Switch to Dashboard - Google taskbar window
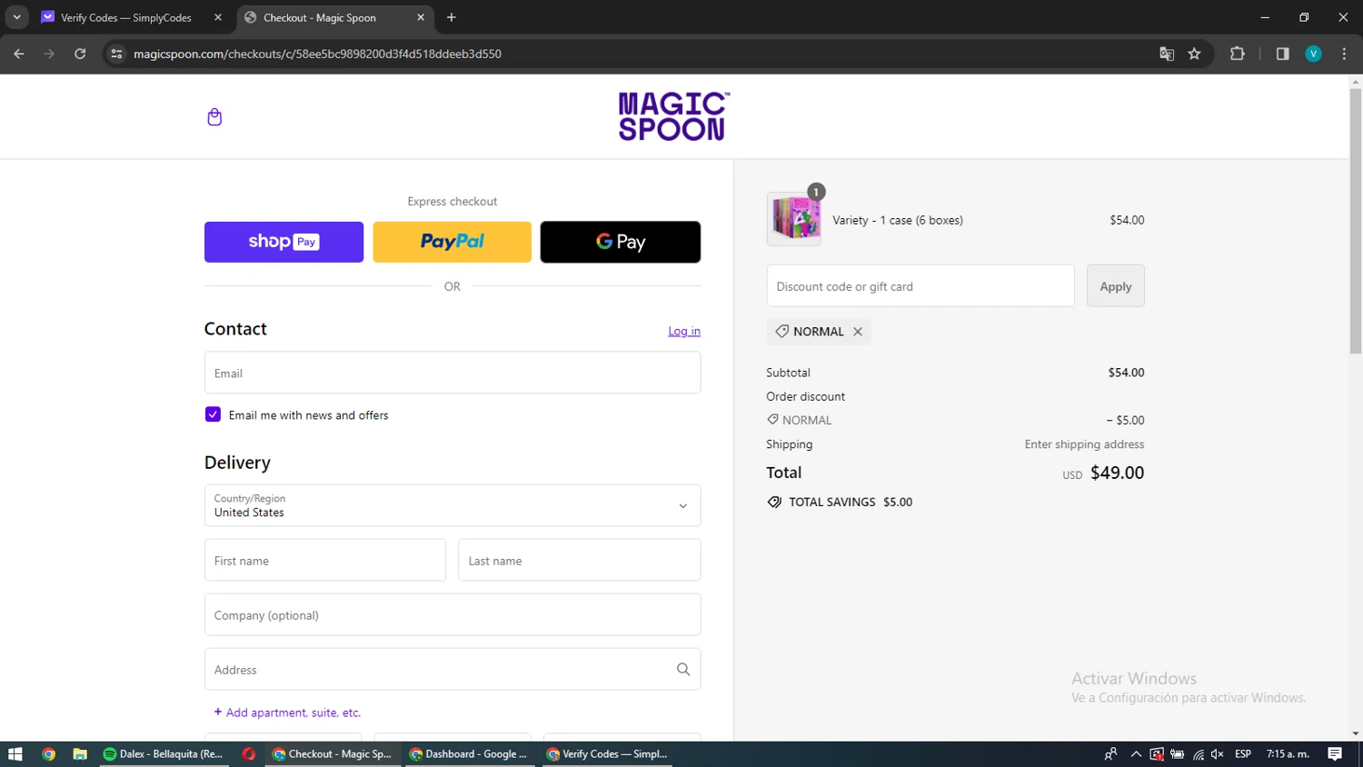This screenshot has width=1363, height=767. pyautogui.click(x=469, y=754)
